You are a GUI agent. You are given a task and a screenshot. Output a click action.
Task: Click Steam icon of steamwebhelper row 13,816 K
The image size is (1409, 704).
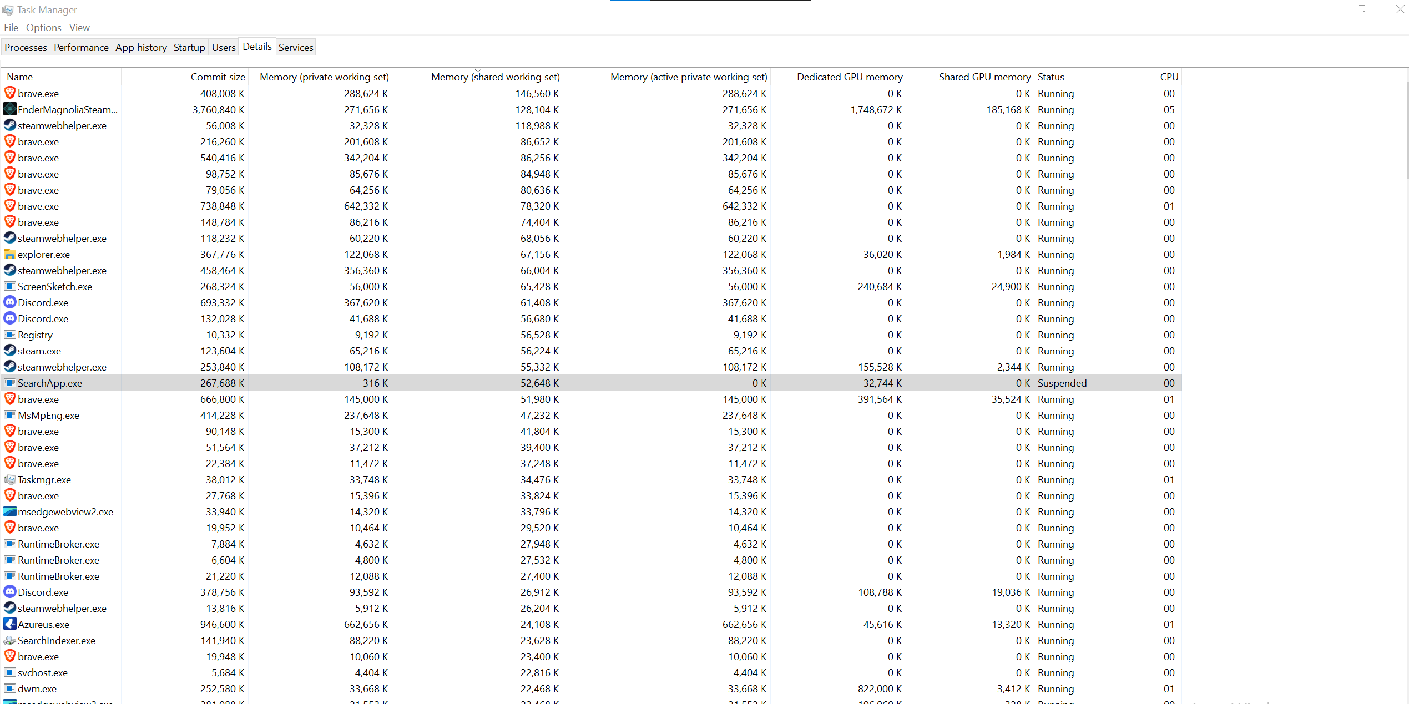point(9,608)
